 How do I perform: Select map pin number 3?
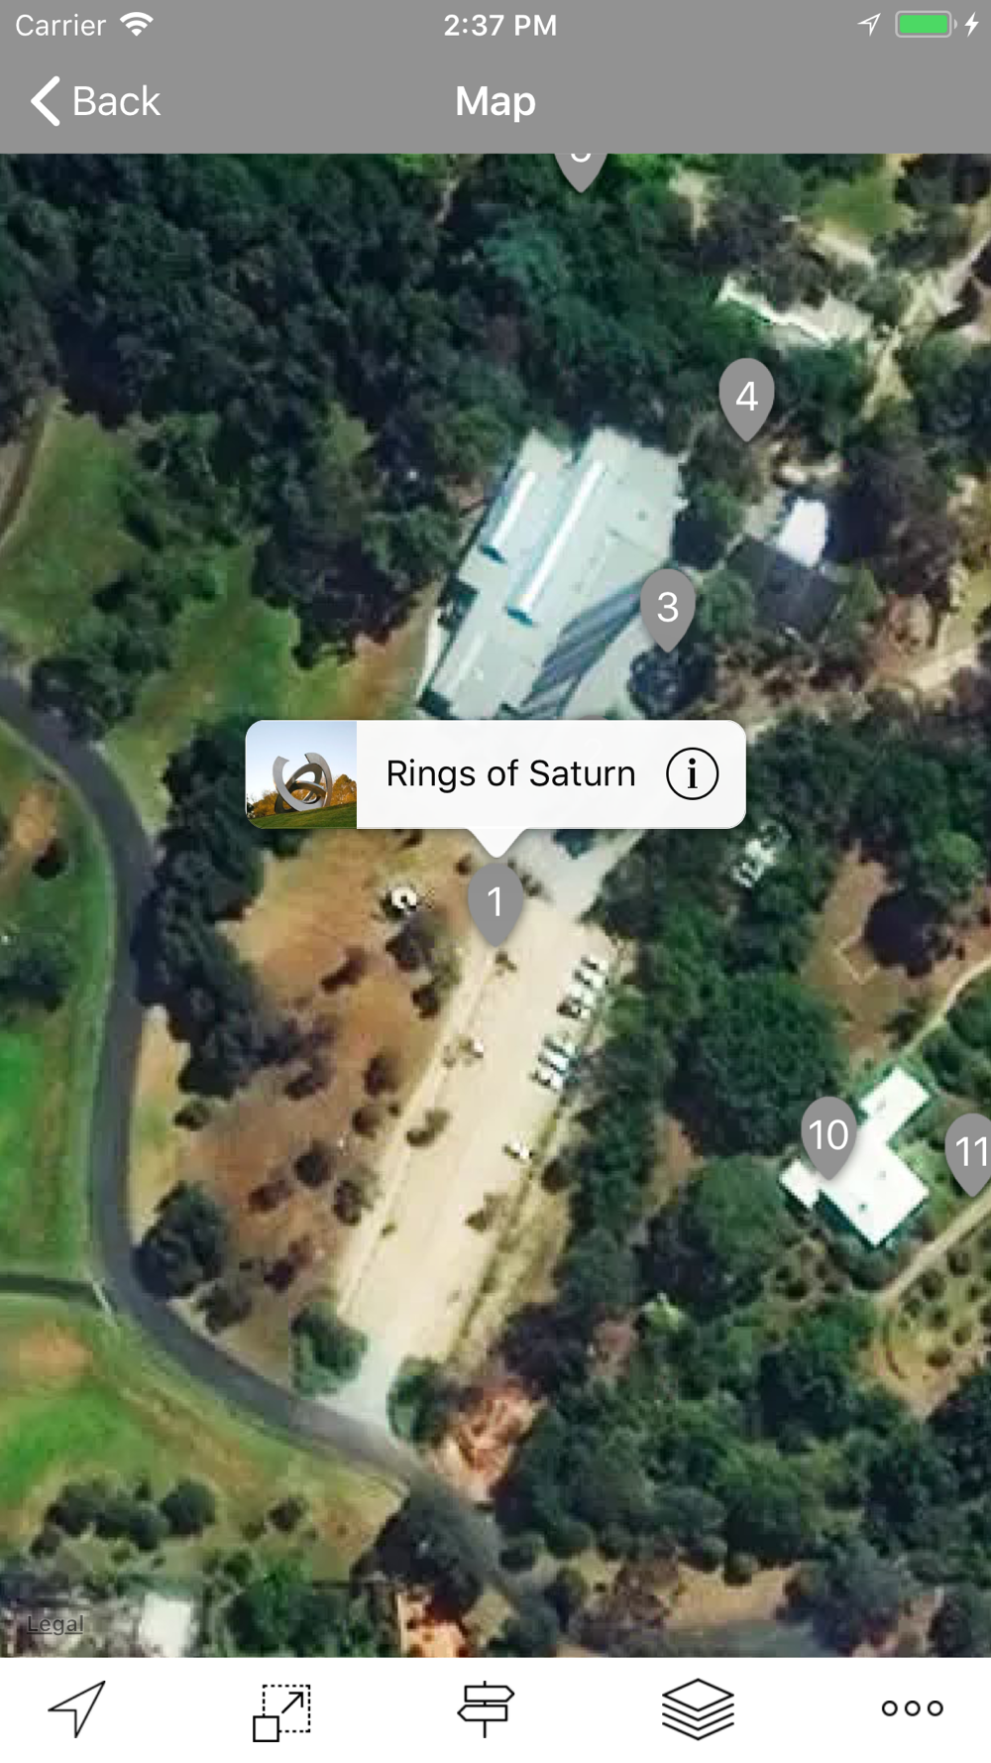click(668, 608)
